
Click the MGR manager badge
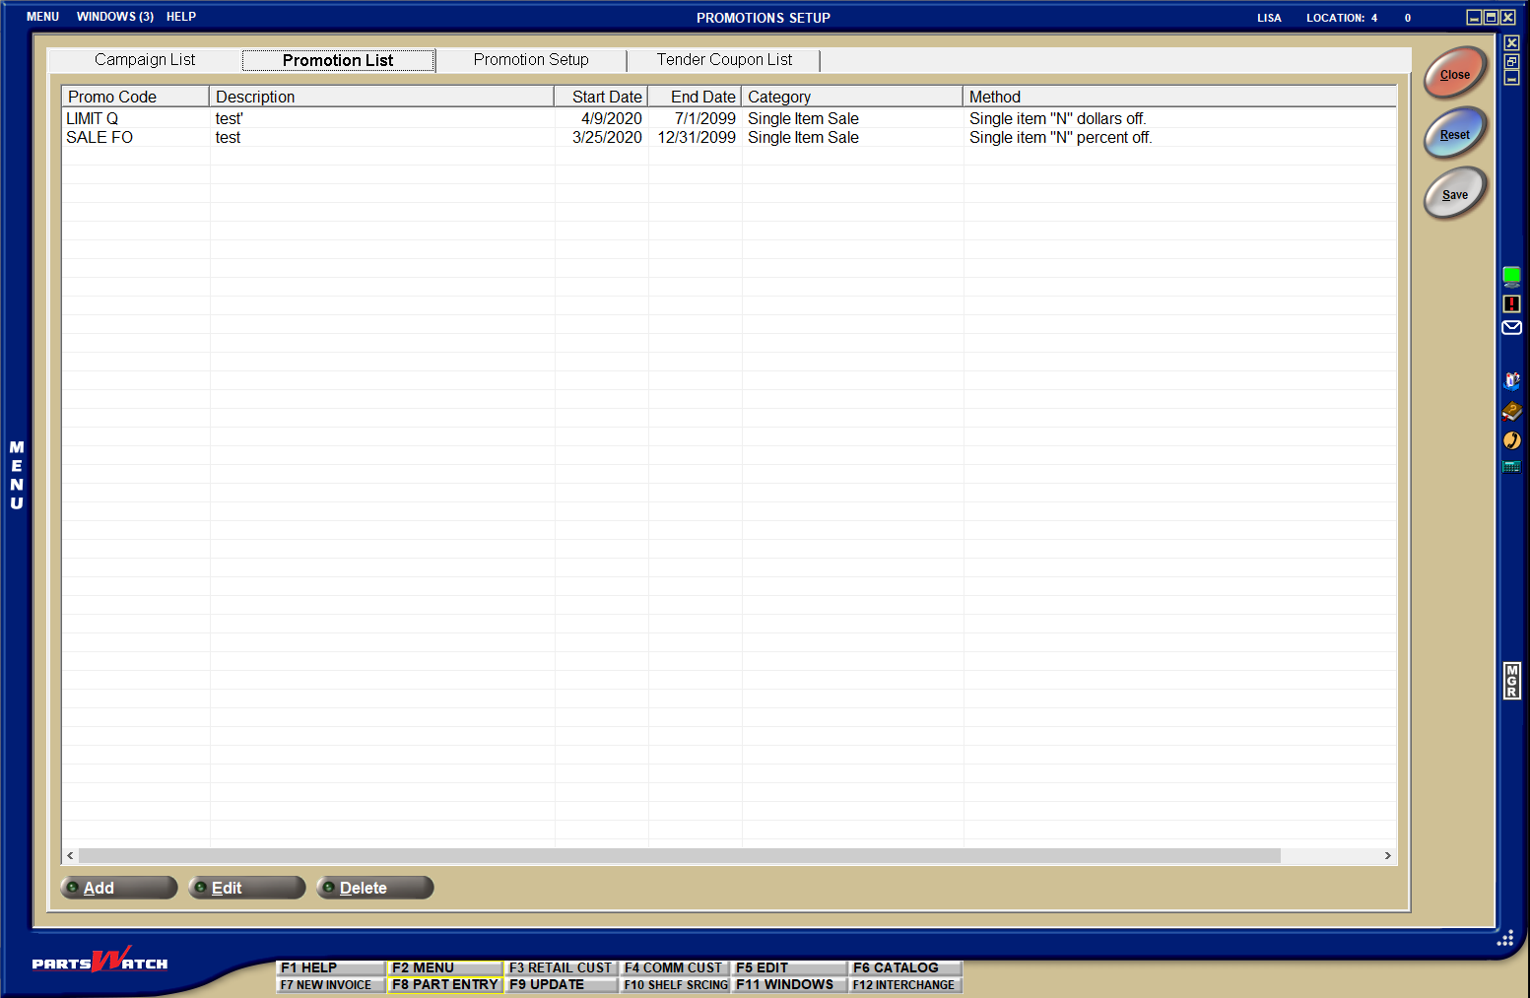pyautogui.click(x=1511, y=681)
